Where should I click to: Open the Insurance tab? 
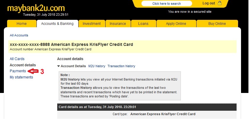point(118,24)
